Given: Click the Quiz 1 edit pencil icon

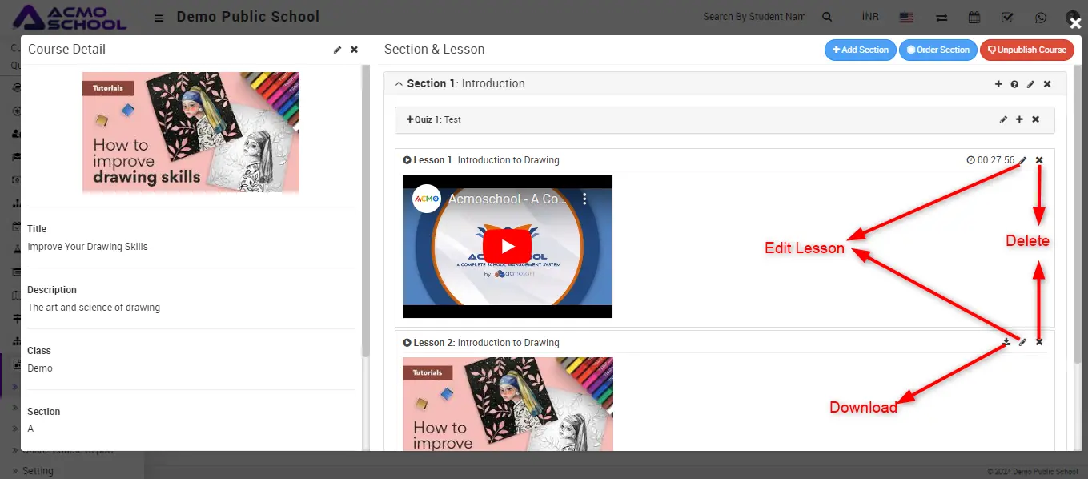Looking at the screenshot, I should click(x=1003, y=119).
